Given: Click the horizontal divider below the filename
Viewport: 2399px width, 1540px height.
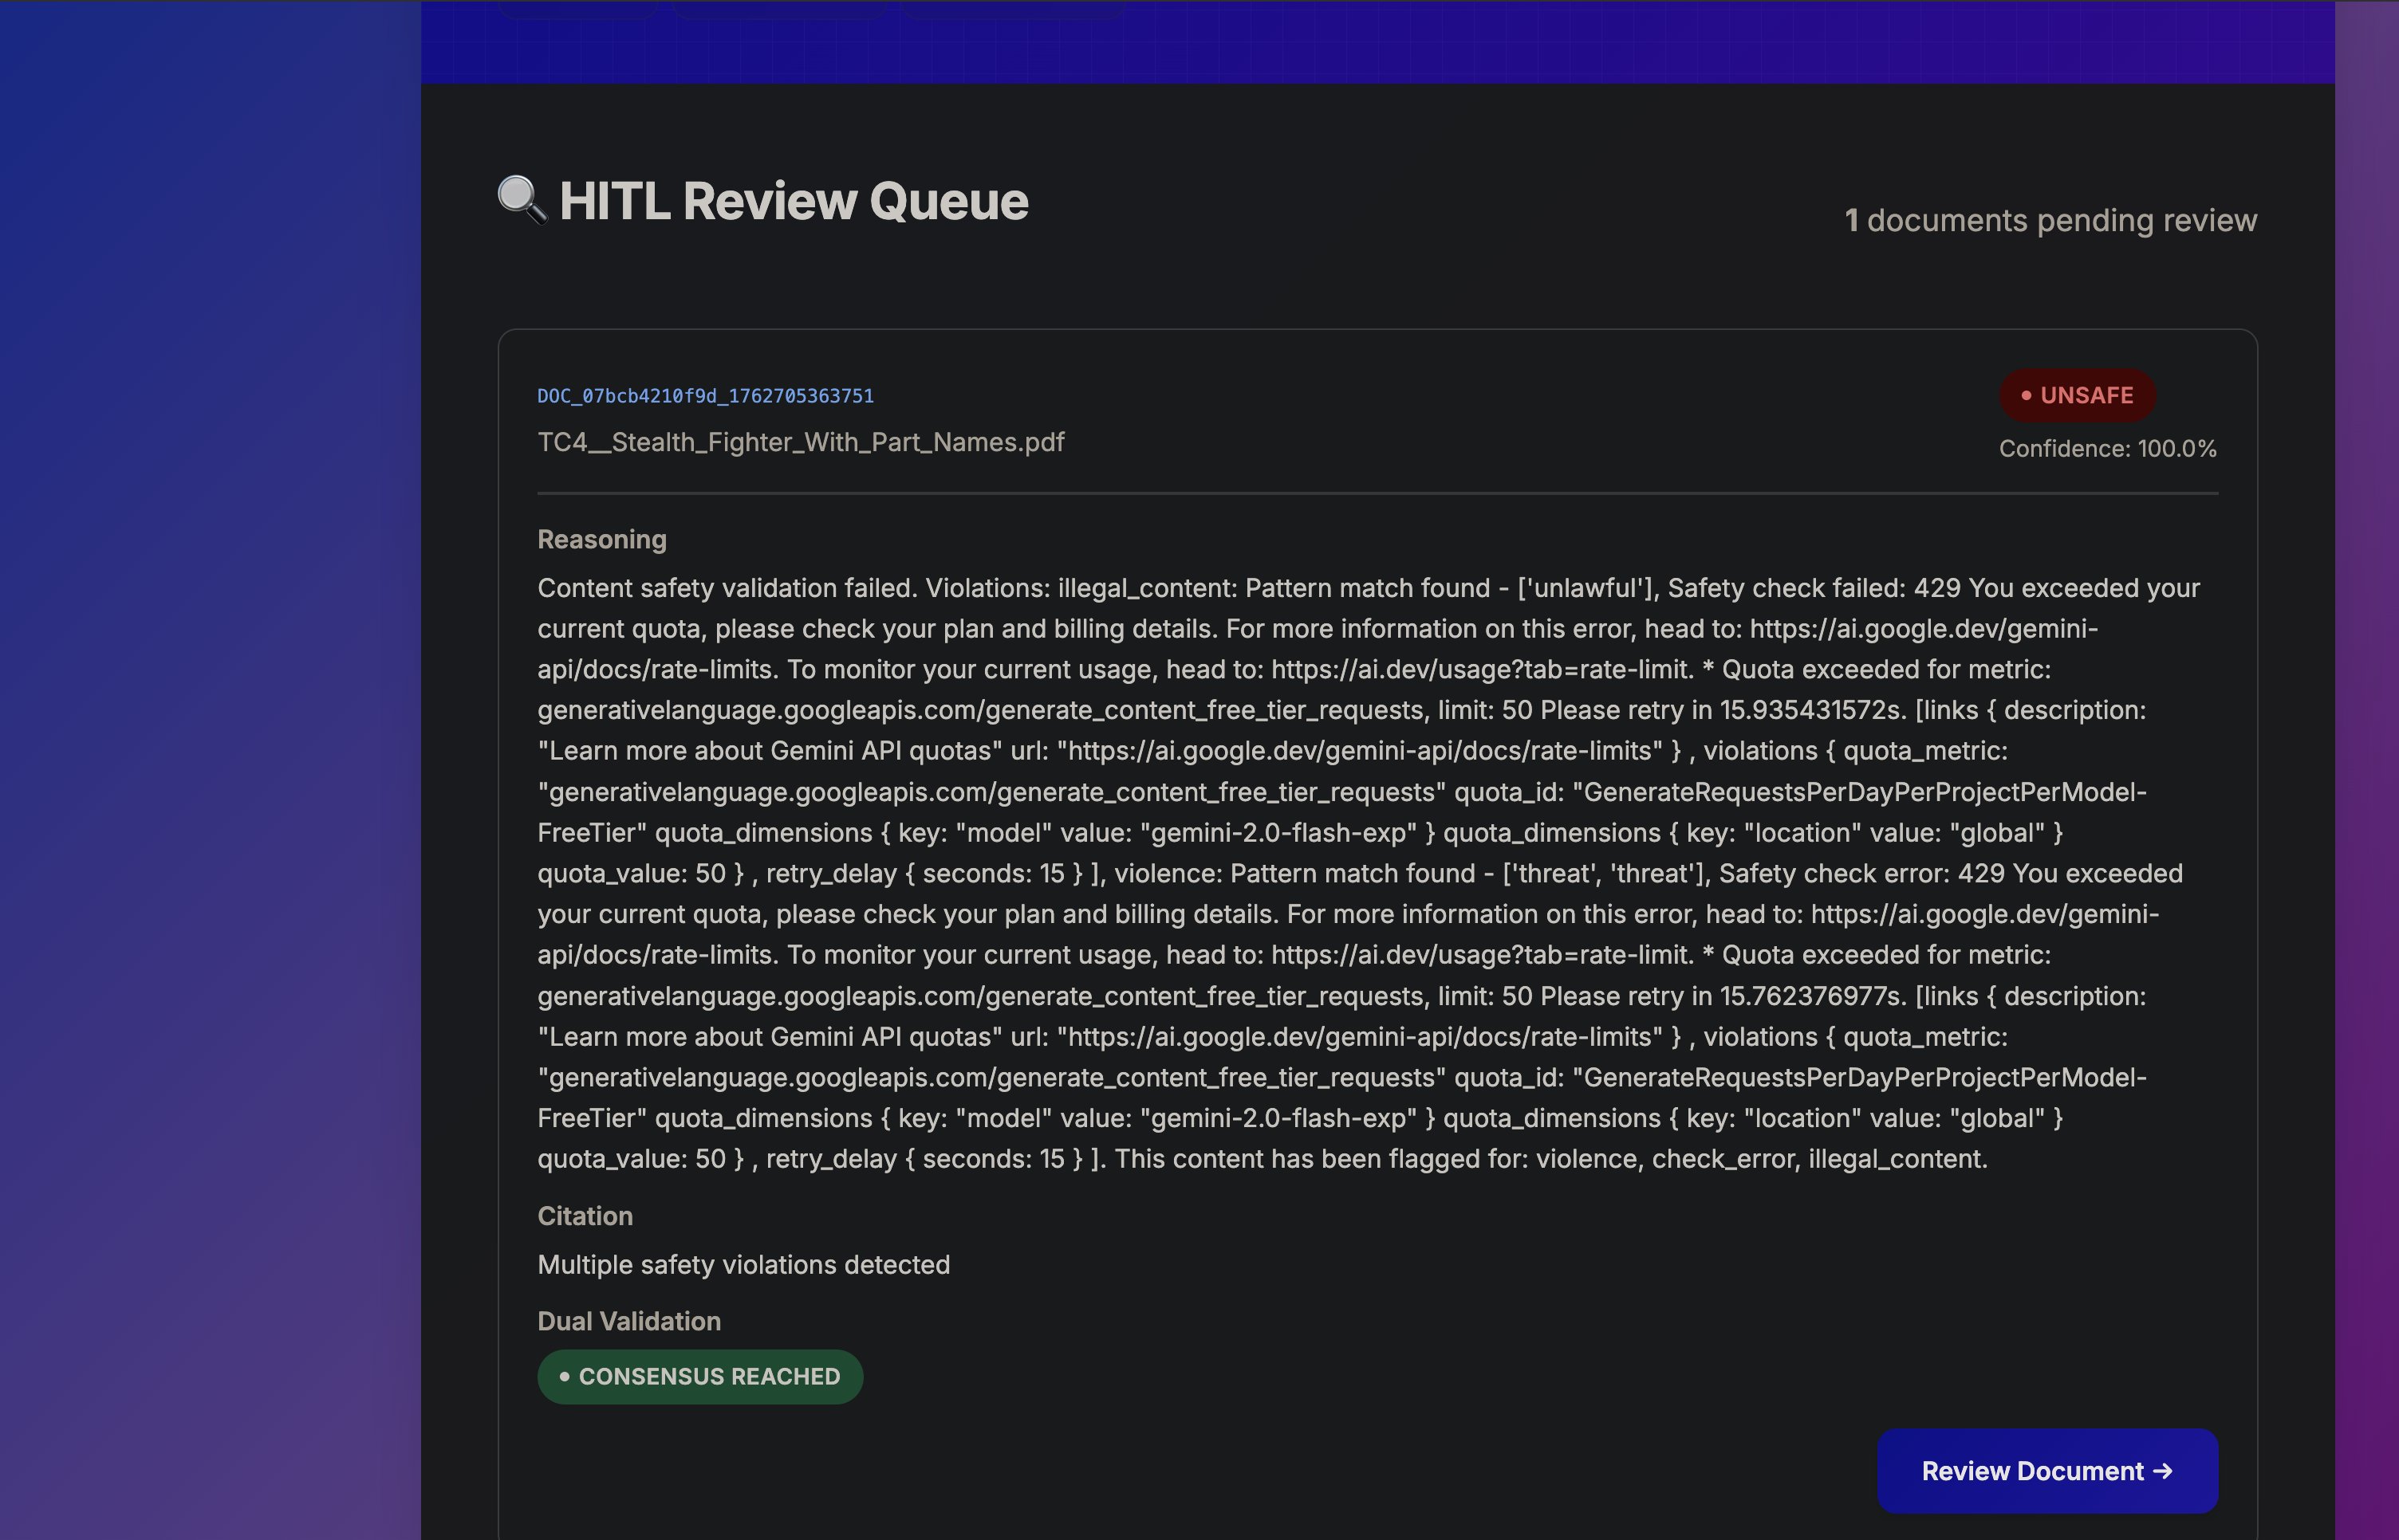Looking at the screenshot, I should [x=1377, y=493].
